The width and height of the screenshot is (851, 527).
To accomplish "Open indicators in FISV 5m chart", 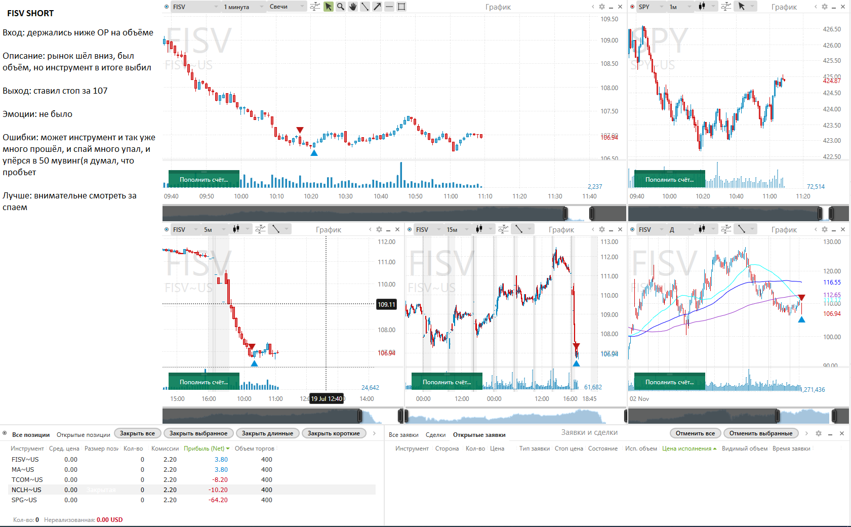I will coord(260,229).
